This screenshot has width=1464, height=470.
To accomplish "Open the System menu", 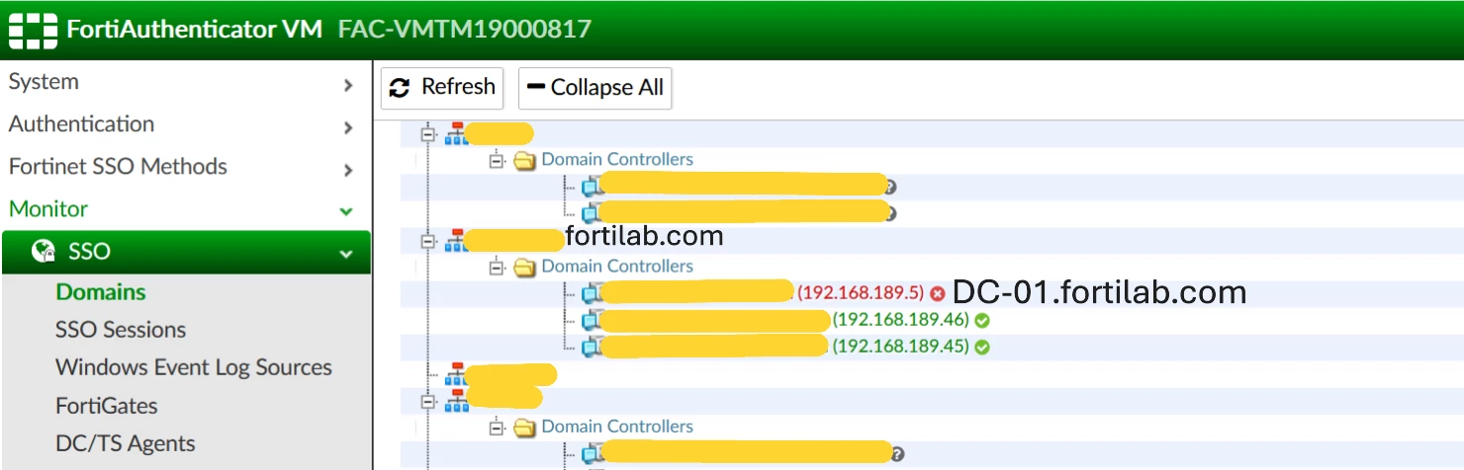I will click(x=44, y=82).
